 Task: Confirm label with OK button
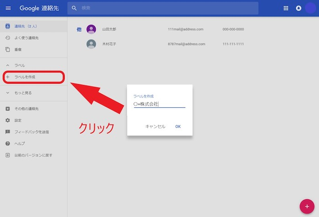tap(178, 126)
